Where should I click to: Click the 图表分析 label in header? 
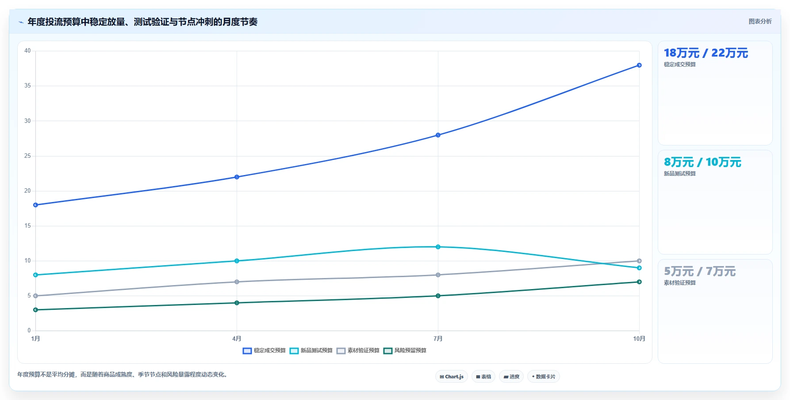[x=760, y=21]
